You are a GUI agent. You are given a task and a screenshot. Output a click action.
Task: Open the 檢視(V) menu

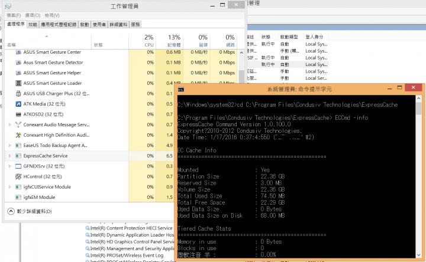(x=52, y=15)
